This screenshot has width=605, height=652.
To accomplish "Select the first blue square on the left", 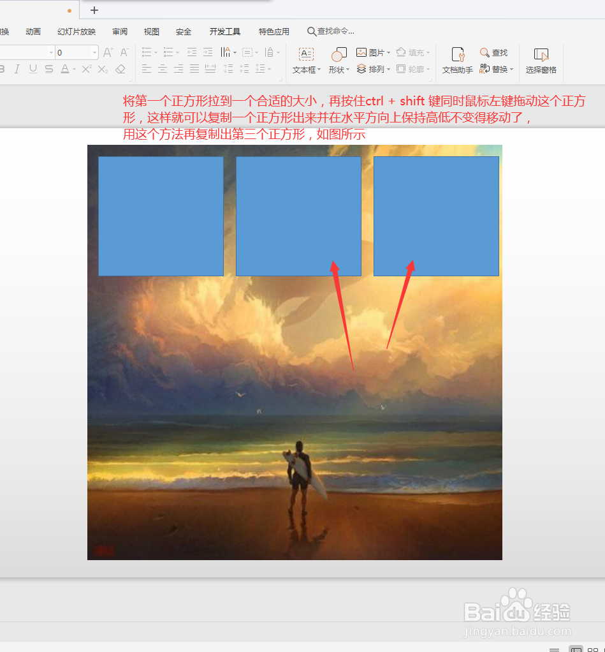I will (161, 216).
